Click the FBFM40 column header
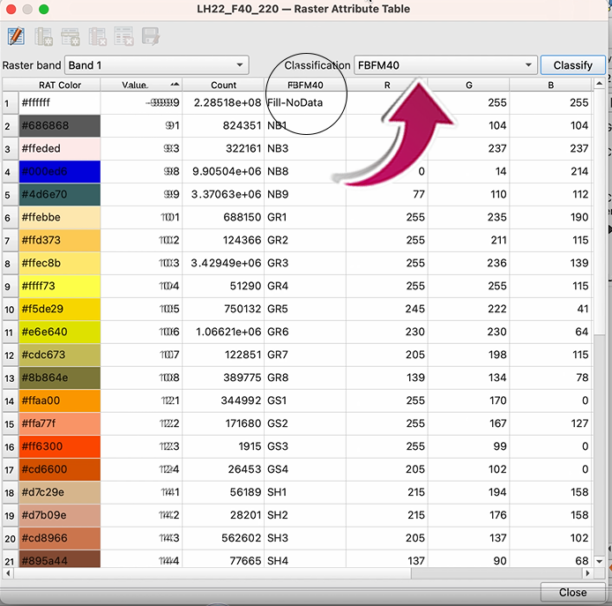The image size is (612, 606). coord(305,85)
